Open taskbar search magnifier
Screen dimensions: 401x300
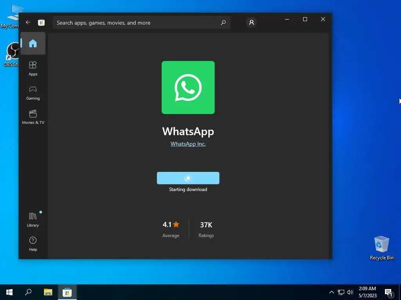(x=28, y=292)
